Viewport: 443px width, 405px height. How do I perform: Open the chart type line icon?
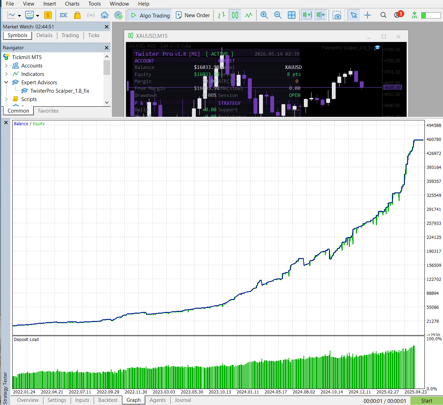click(12, 15)
